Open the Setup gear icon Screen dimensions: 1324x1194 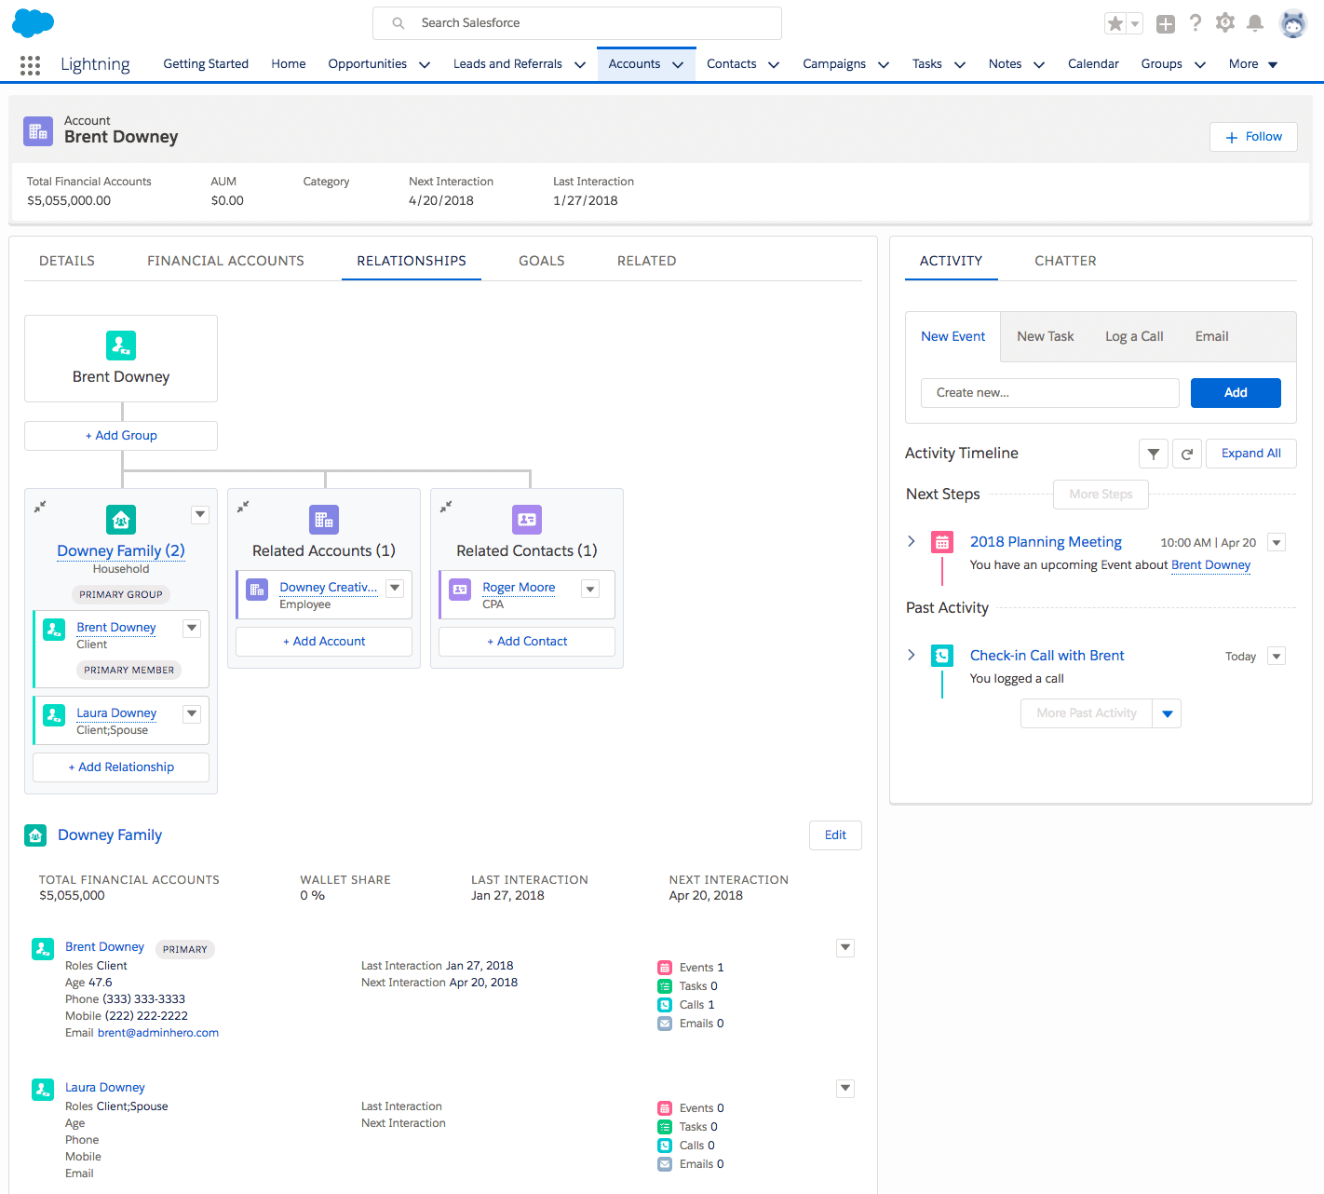1225,23
